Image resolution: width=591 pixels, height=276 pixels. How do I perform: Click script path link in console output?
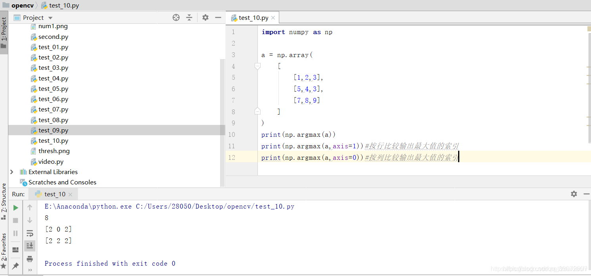coord(215,206)
